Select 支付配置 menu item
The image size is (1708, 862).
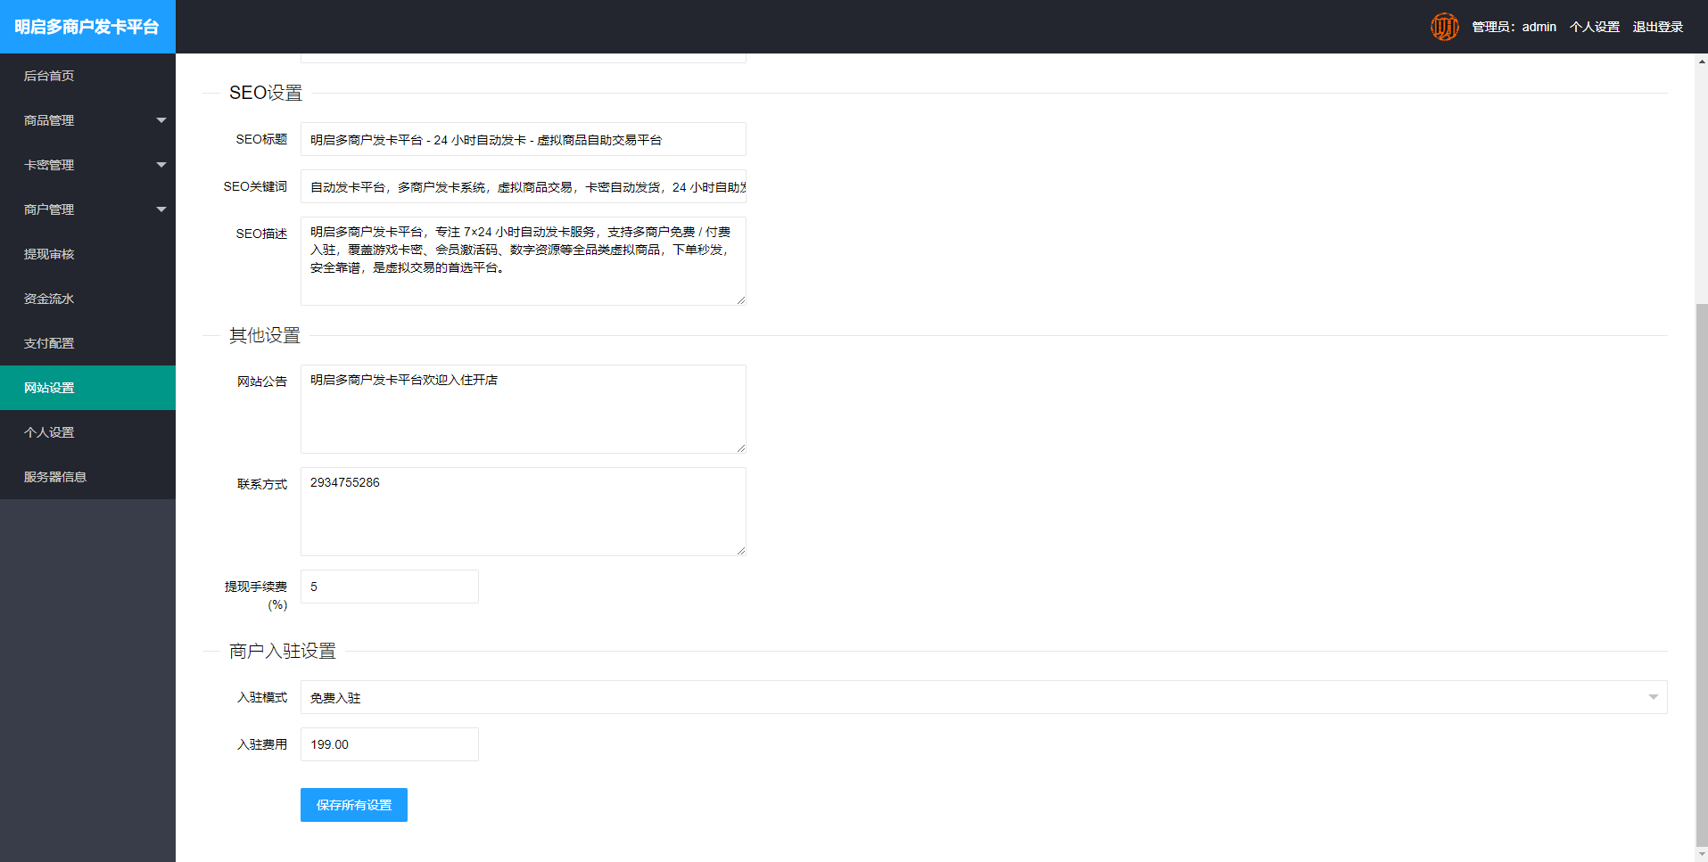tap(50, 343)
